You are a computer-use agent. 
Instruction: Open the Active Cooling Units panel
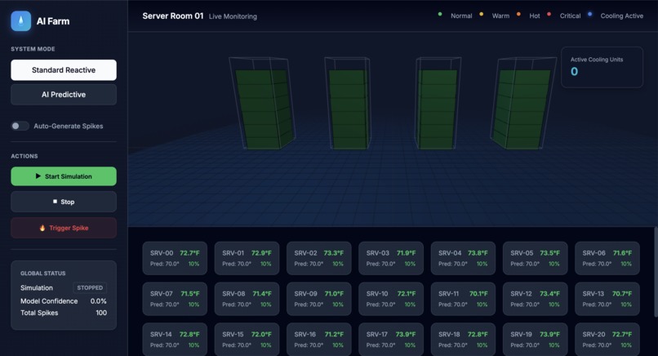[x=602, y=67]
